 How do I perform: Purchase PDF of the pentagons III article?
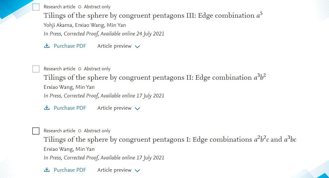click(x=70, y=46)
